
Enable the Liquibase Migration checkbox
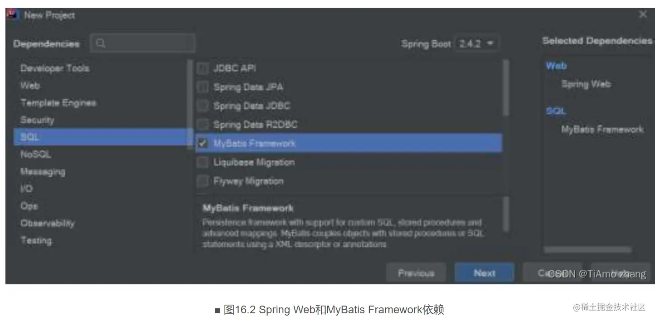203,162
